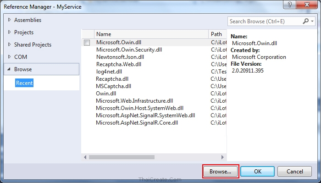Confirm with the OK button
The height and width of the screenshot is (183, 321).
258,171
